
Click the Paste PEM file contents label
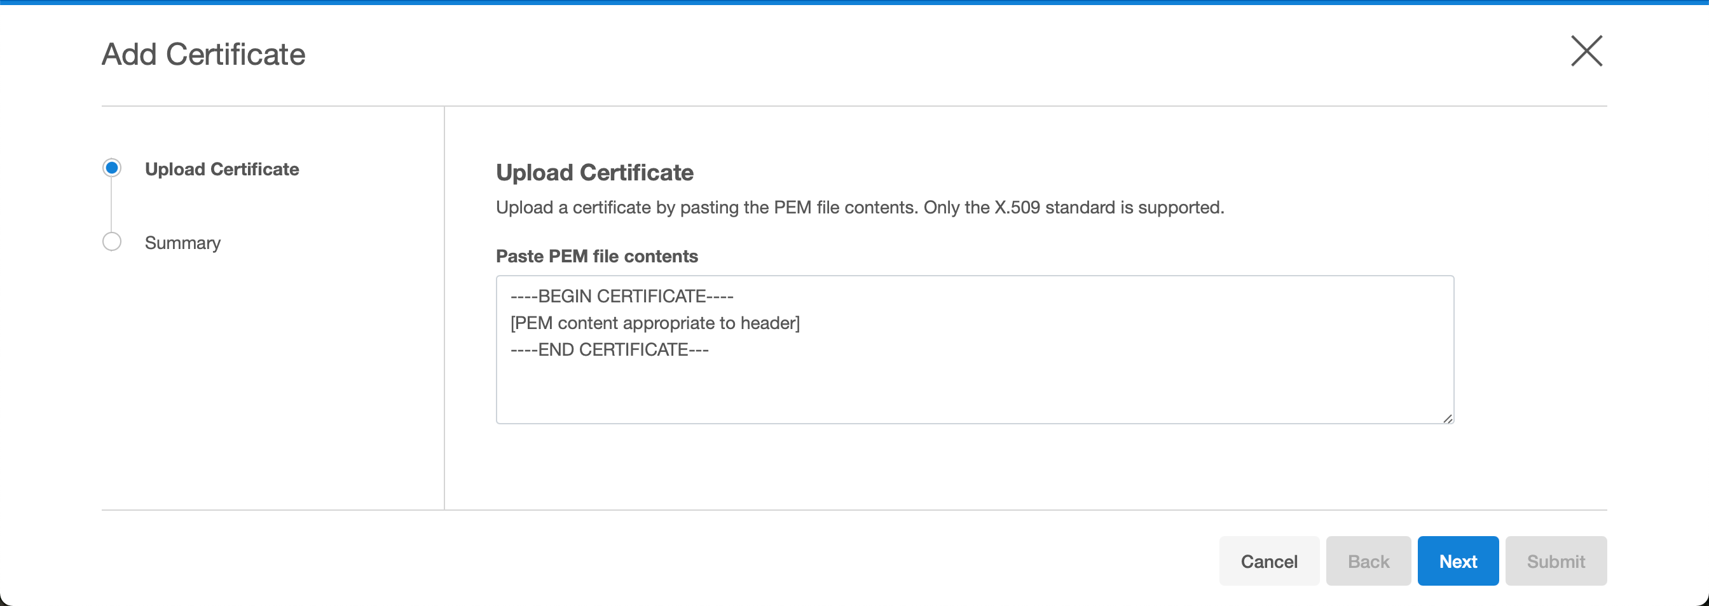click(x=596, y=256)
